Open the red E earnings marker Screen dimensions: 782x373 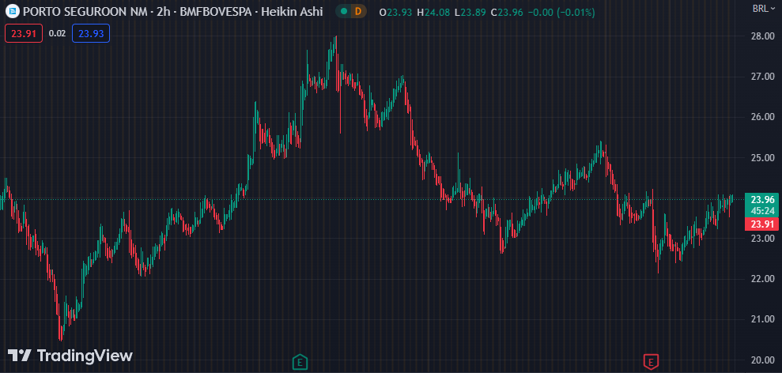pos(650,361)
